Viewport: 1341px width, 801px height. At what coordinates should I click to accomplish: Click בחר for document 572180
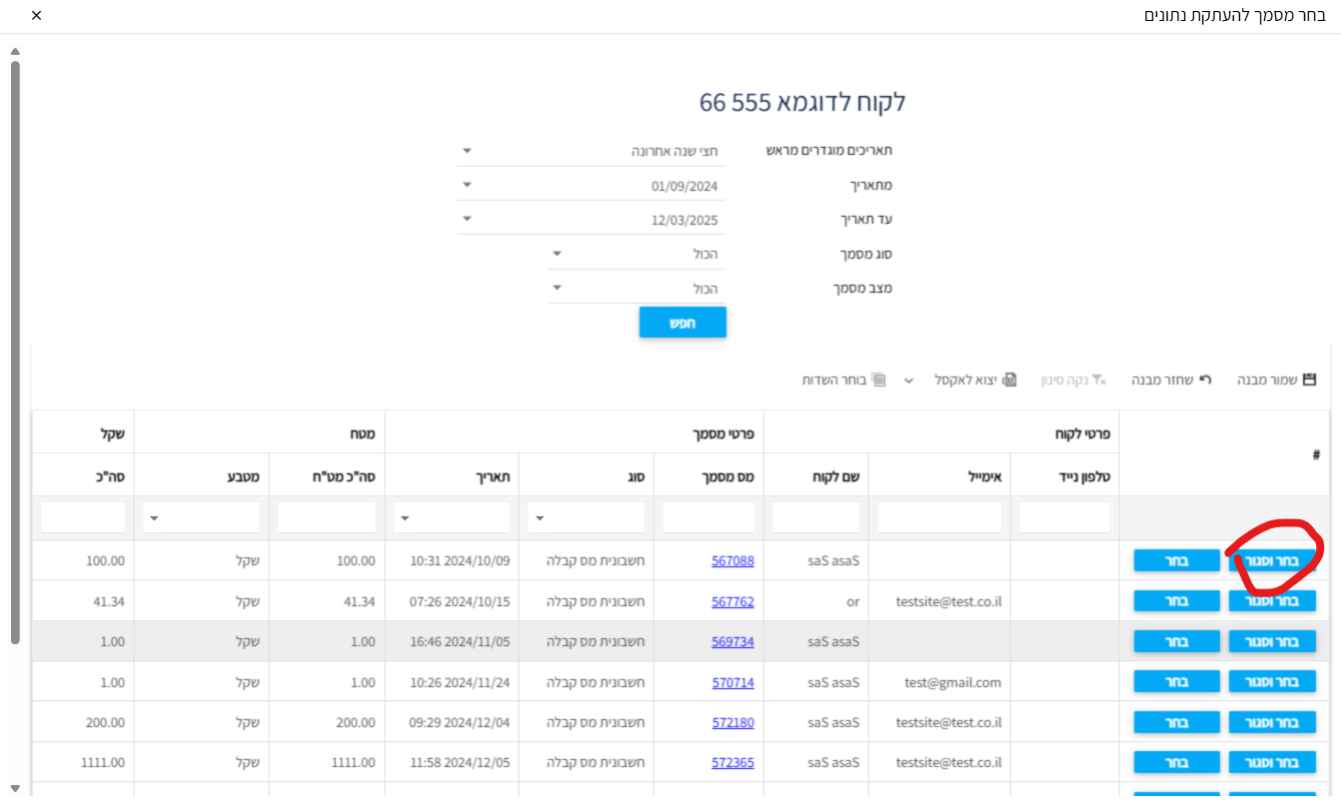click(x=1177, y=722)
